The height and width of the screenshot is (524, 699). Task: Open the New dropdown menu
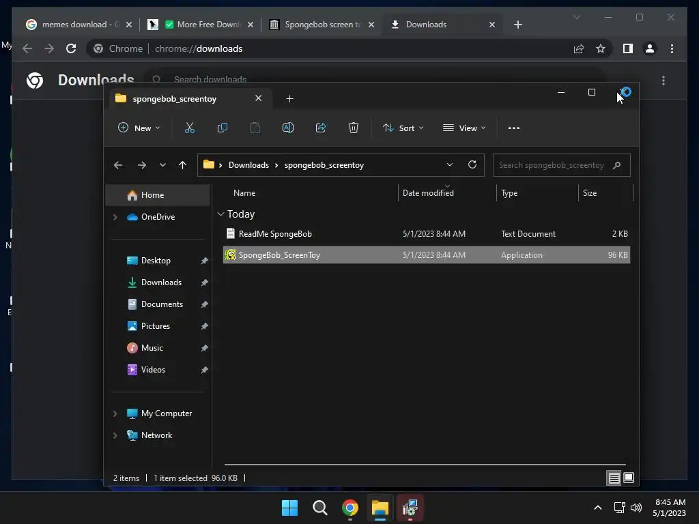click(139, 128)
